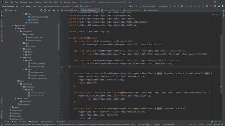Select opened file target icon in Project panel

click(41, 10)
